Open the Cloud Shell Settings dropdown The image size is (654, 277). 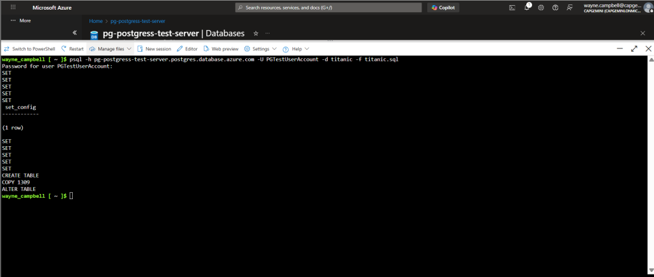click(x=261, y=49)
